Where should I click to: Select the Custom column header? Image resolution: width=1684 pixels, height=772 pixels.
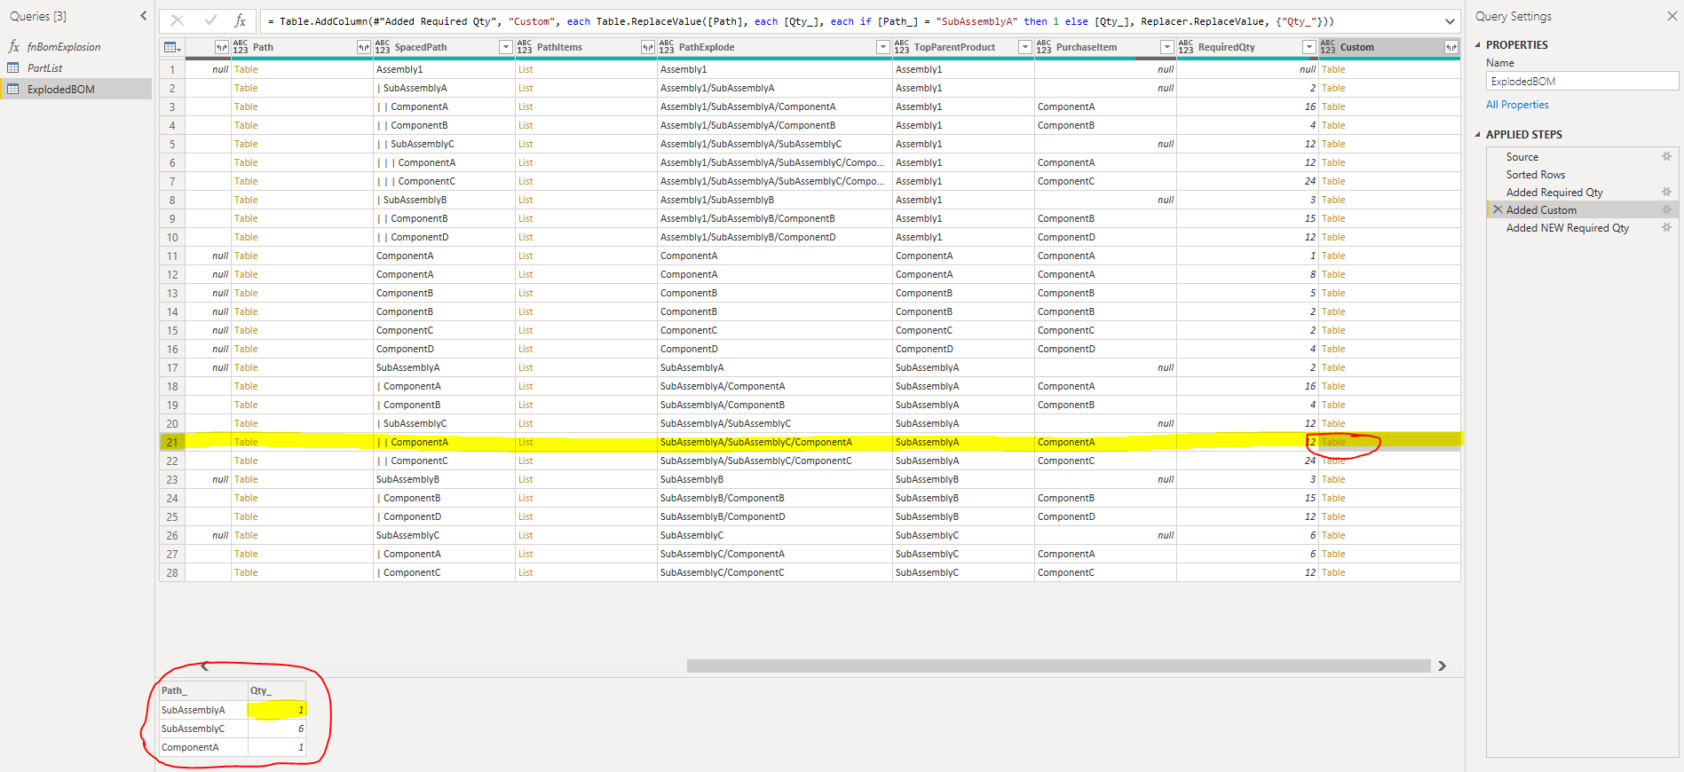(1389, 47)
